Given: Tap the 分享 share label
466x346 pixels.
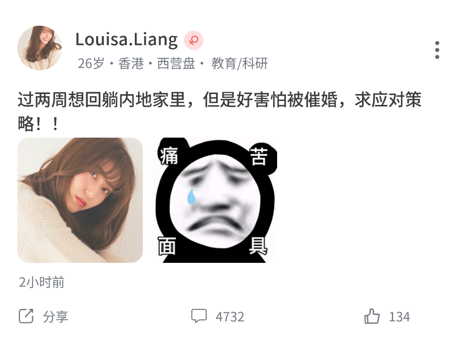Looking at the screenshot, I should pos(56,317).
